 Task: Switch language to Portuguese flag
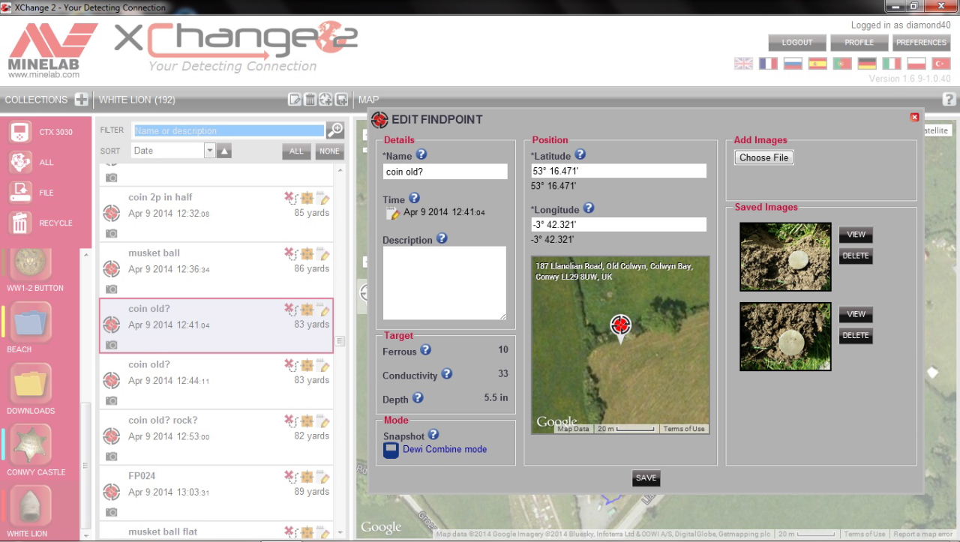[842, 64]
